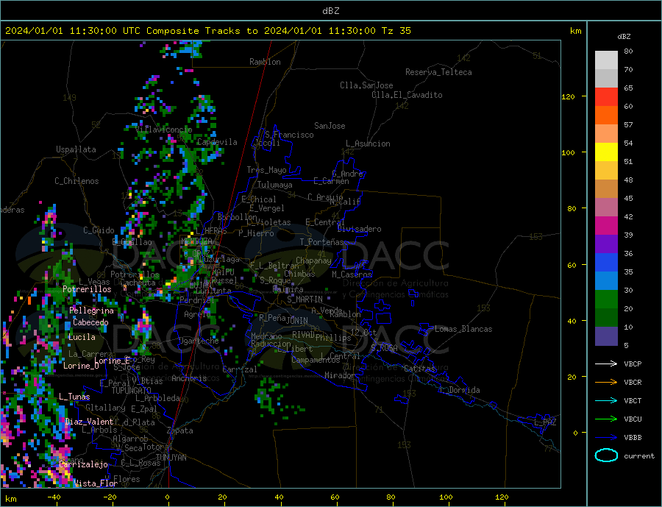Click the '45' value on dBZ scale
This screenshot has width=662, height=507.
(628, 198)
